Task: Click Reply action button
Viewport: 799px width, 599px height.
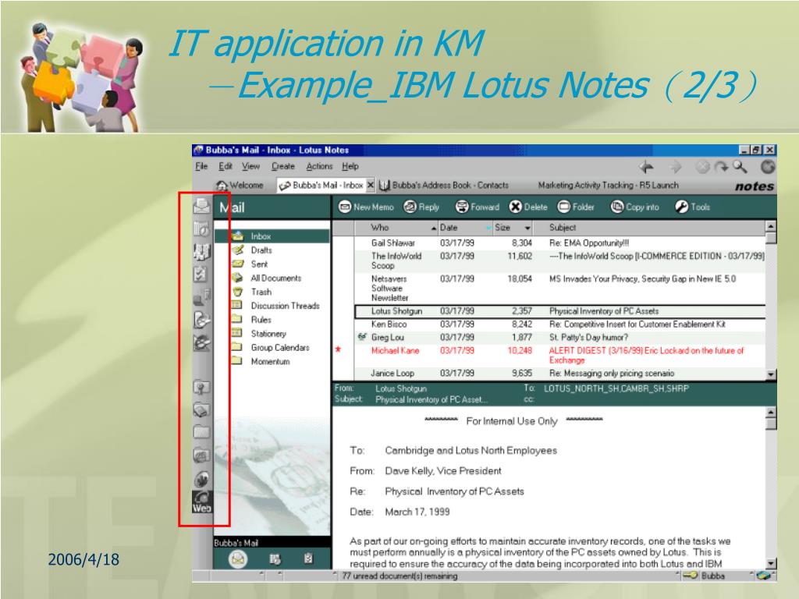Action: coord(421,207)
